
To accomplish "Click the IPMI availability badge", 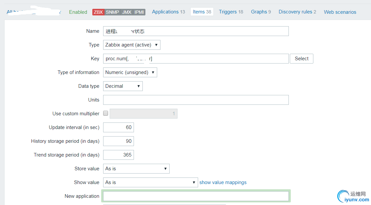I will tap(139, 12).
